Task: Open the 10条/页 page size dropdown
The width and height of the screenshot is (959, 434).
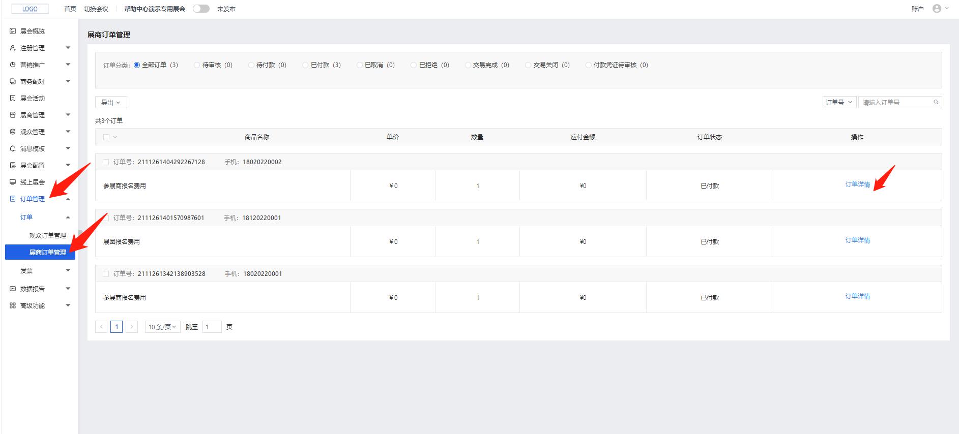Action: (x=162, y=327)
